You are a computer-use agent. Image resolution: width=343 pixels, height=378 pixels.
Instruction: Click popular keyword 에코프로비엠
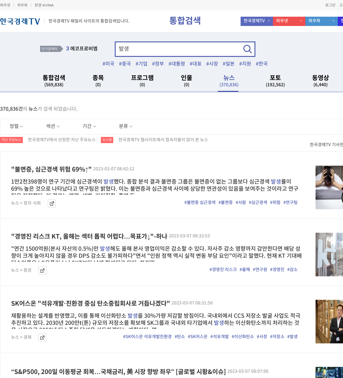84,49
